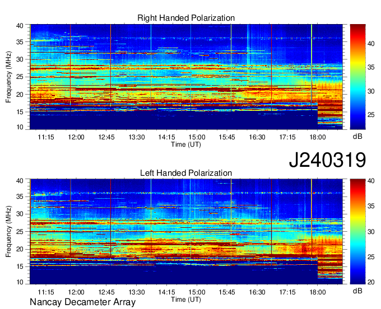381x309 pixels.
Task: Click the dB label under the lower color bar
Action: click(x=357, y=291)
